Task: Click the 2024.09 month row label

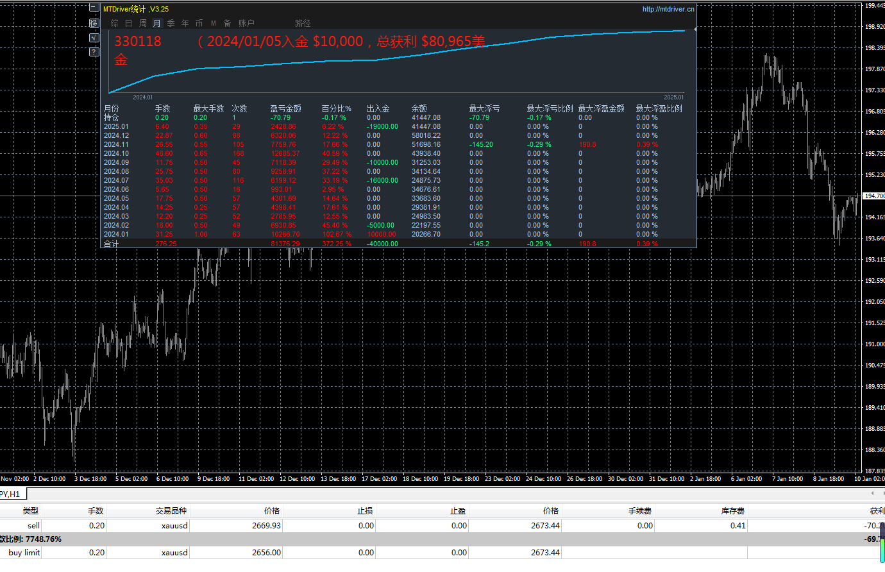Action: [116, 162]
